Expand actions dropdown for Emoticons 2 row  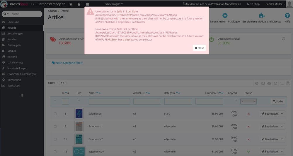pyautogui.click(x=282, y=139)
